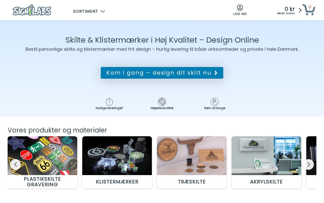324x203 pixels.
Task: Open the shopping cart icon
Action: tap(309, 10)
